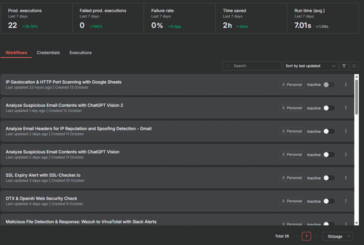Click the add folder icon
Viewport: 364px width, 245px height.
[354, 66]
